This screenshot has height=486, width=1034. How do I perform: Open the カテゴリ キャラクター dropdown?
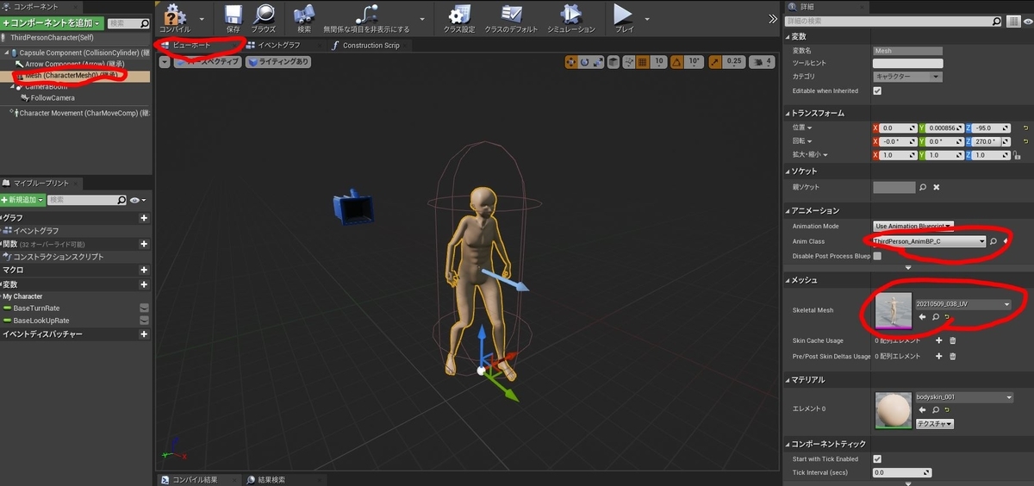tap(907, 77)
